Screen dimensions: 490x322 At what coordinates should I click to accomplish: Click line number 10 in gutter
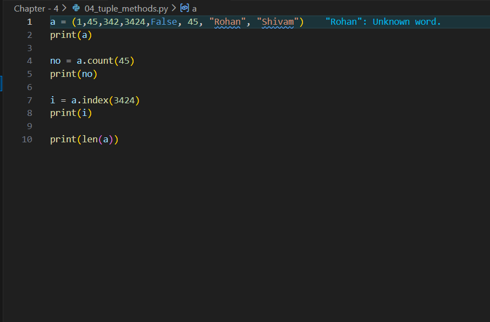click(27, 139)
